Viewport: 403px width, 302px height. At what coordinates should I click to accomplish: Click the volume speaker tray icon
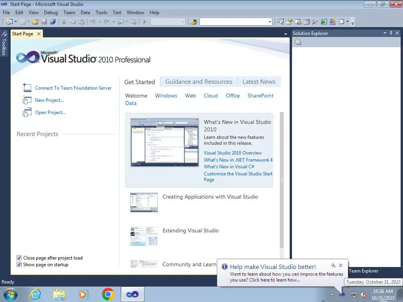click(x=363, y=295)
